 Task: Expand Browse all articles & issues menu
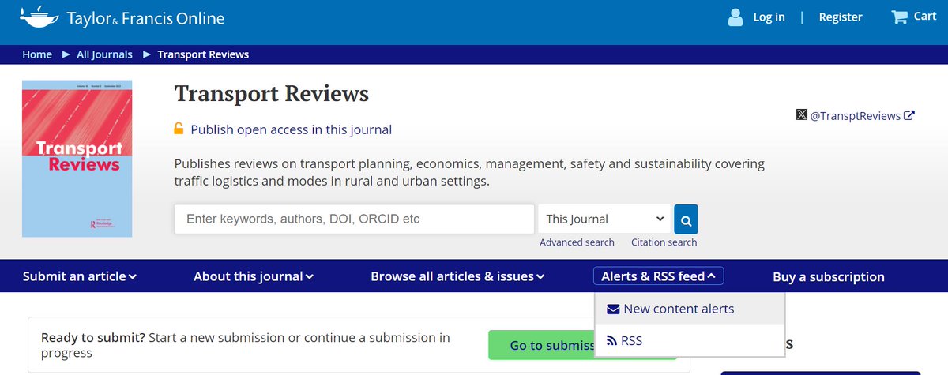[457, 276]
